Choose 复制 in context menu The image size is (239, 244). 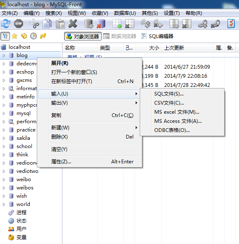(x=90, y=115)
